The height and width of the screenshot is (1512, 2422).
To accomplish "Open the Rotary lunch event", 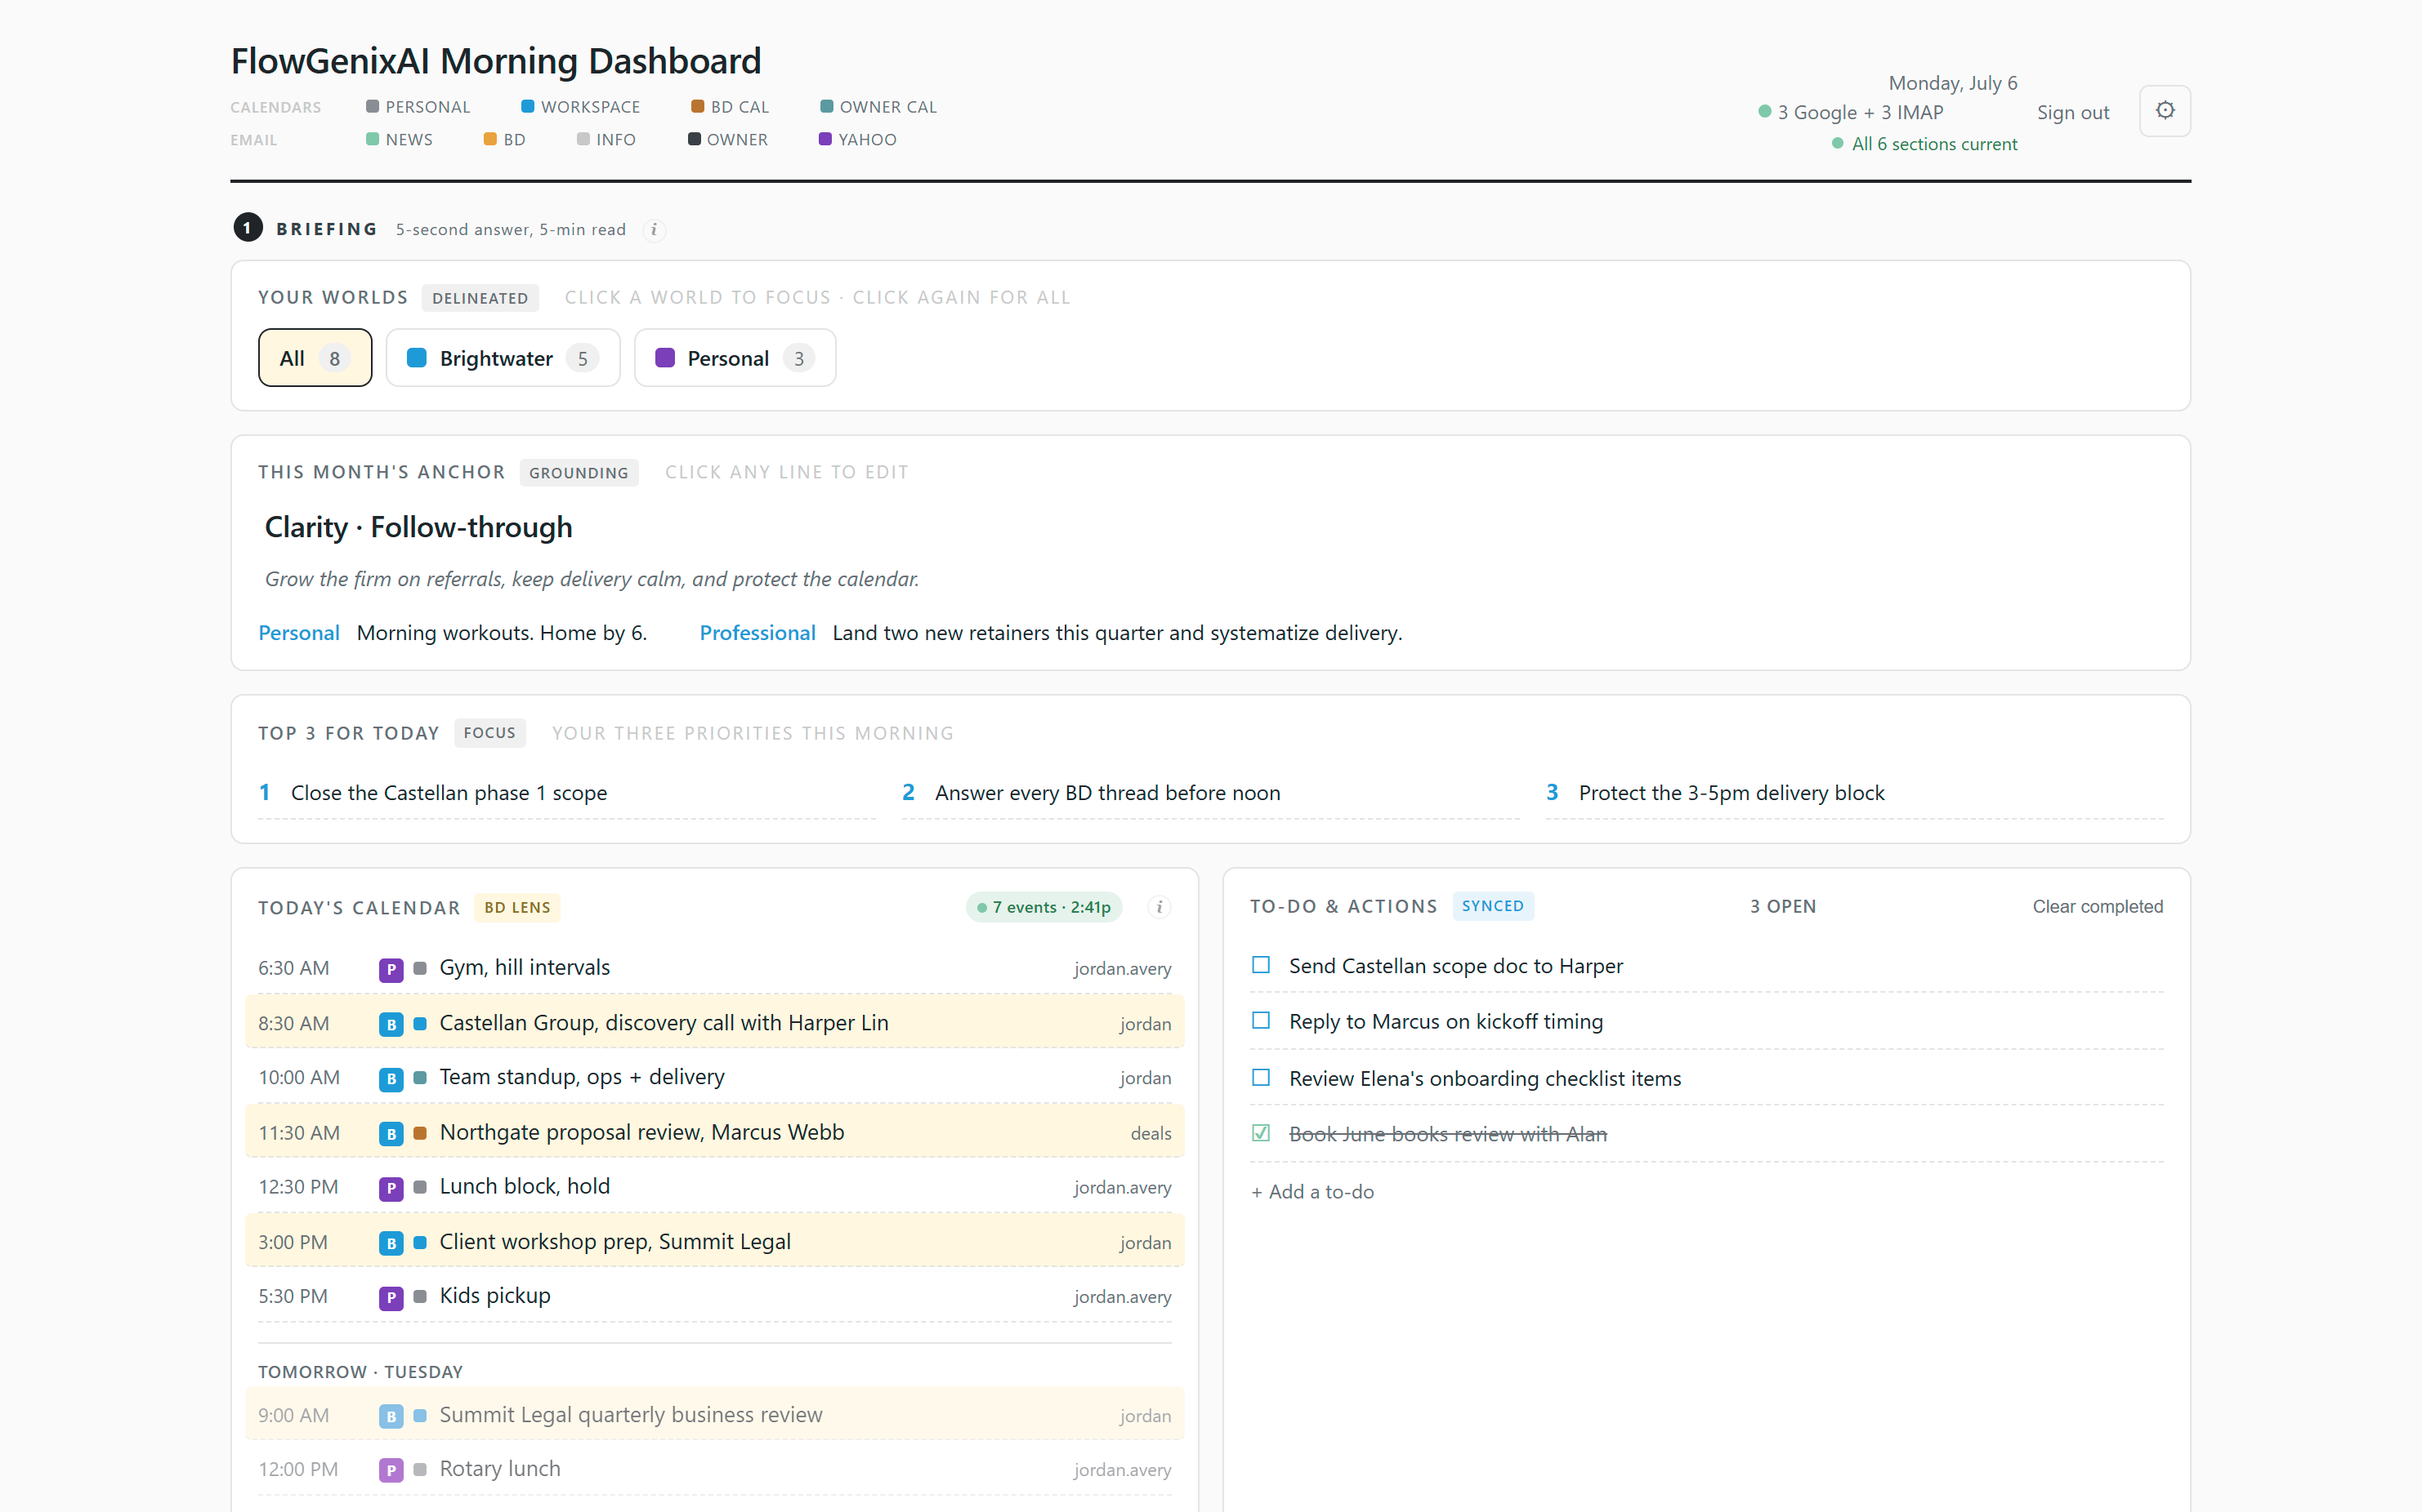I will (715, 1469).
